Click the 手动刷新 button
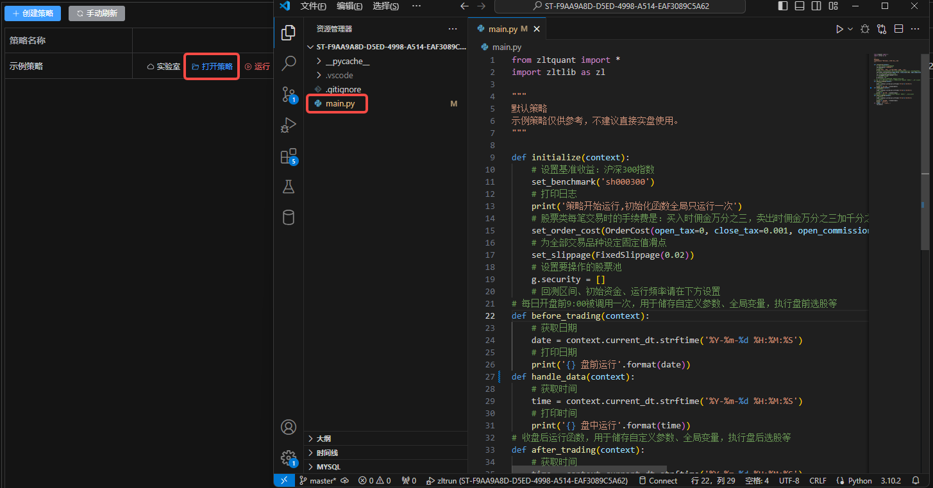933x488 pixels. (x=97, y=13)
